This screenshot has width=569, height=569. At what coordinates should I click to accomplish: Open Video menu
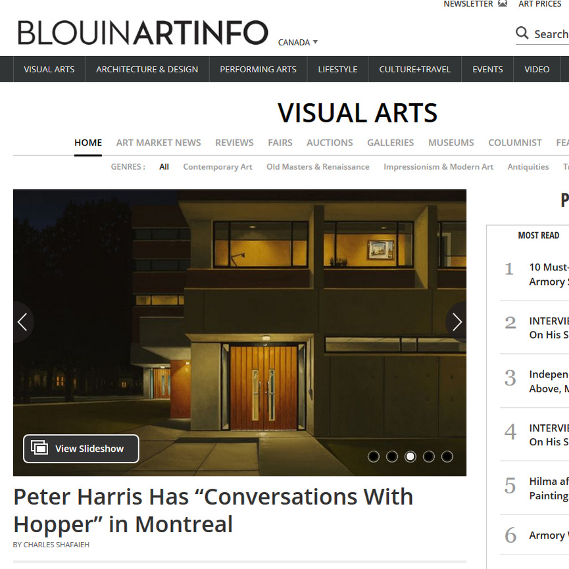(537, 69)
